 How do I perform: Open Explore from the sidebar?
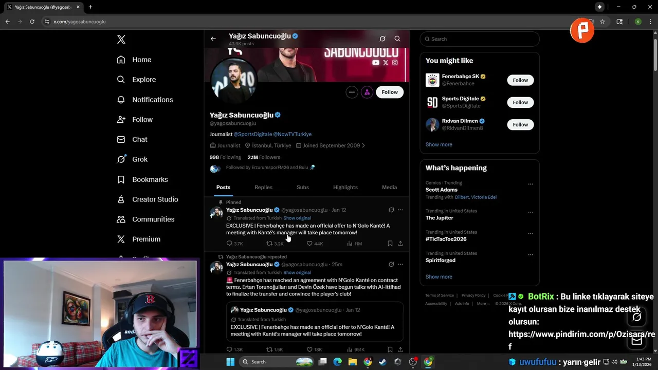[x=136, y=80]
